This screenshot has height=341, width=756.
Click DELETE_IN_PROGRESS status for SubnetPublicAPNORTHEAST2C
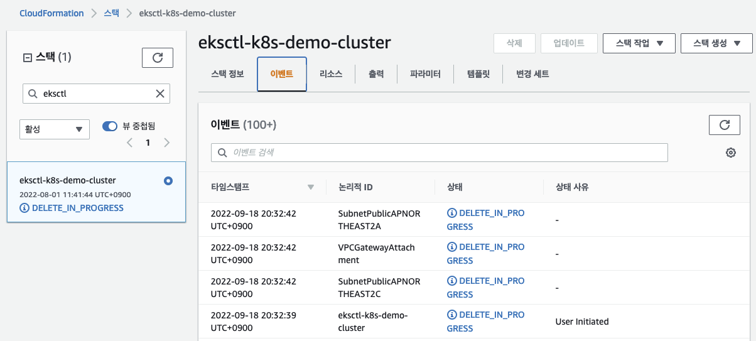pyautogui.click(x=485, y=288)
